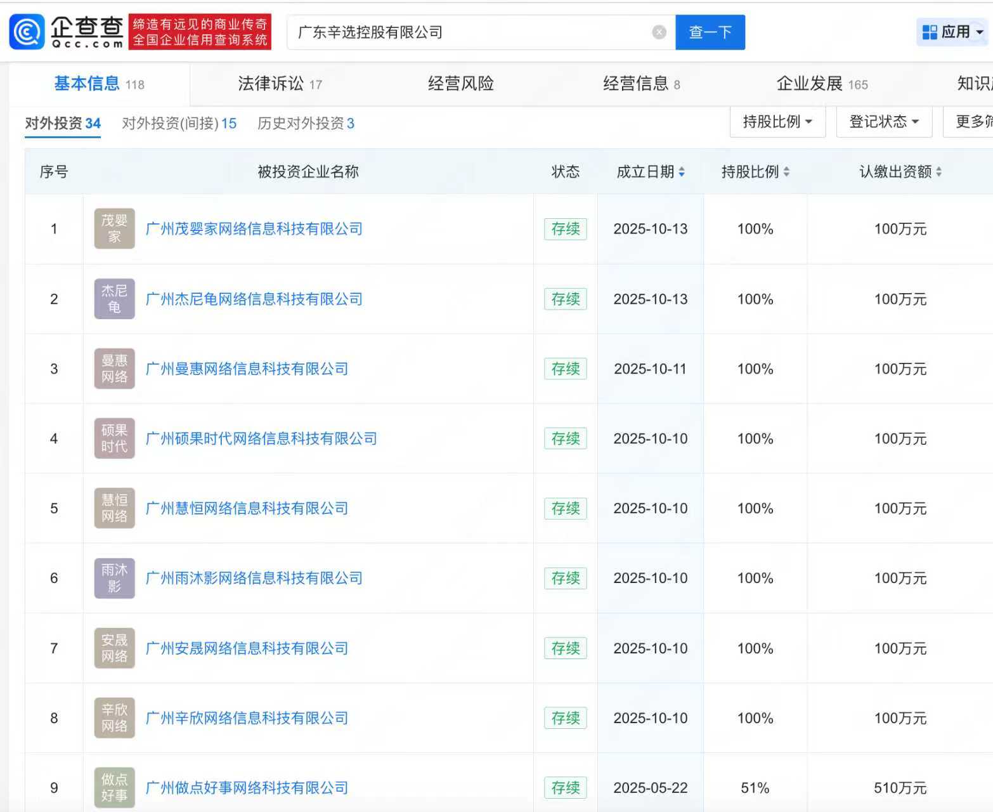Clear the search box with the X icon

coord(659,32)
